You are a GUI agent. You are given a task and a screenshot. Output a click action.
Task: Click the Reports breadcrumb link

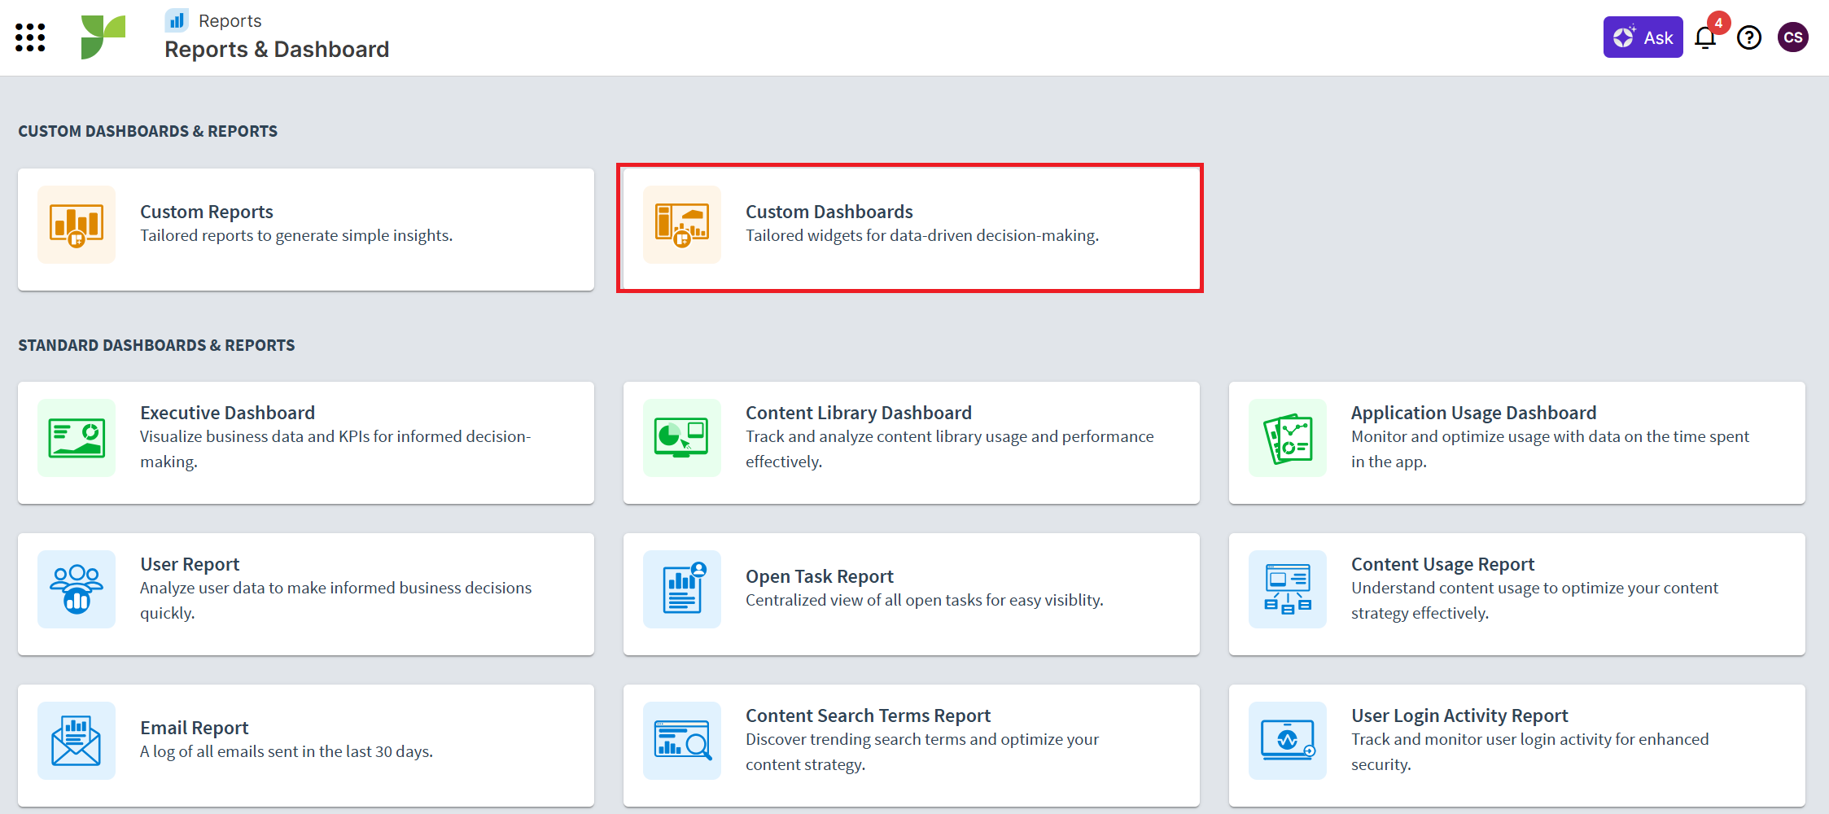tap(230, 21)
